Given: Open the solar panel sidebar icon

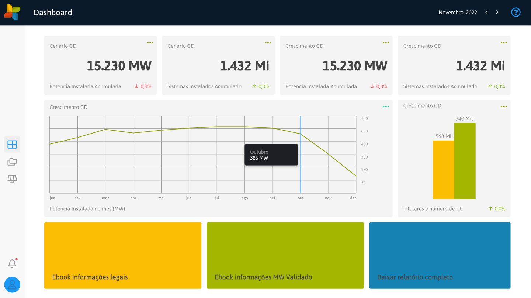Looking at the screenshot, I should tap(12, 179).
